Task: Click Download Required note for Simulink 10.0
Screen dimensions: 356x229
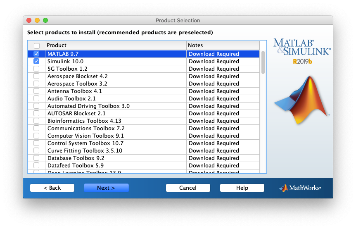Action: [x=214, y=61]
